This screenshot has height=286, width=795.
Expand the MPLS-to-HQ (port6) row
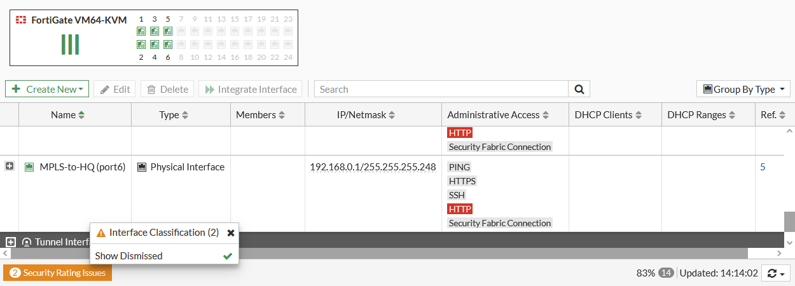(10, 167)
